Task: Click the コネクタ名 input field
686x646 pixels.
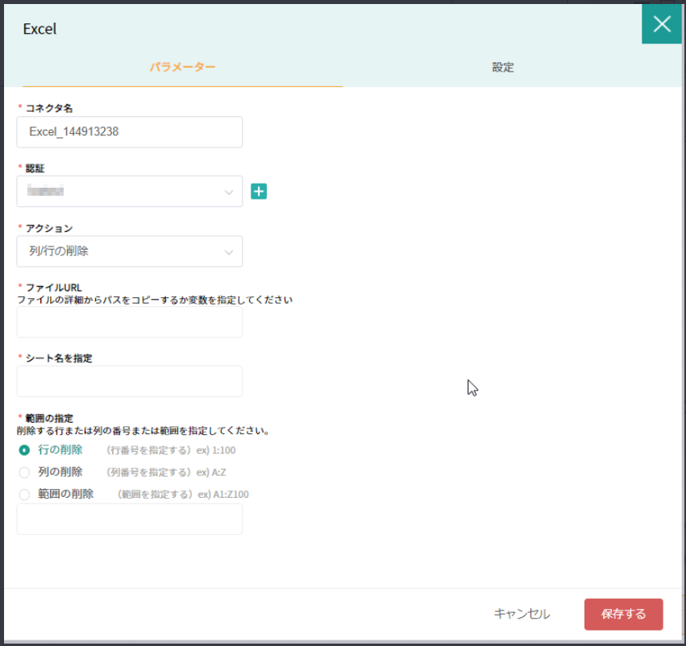Action: (x=130, y=132)
